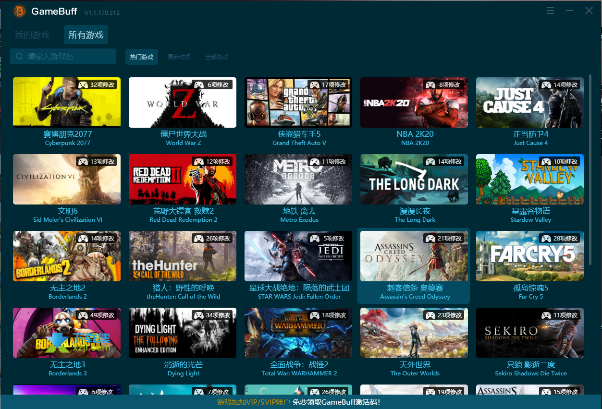The height and width of the screenshot is (409, 602).
Task: Click the 热门游戏 filter tab
Action: click(x=141, y=57)
